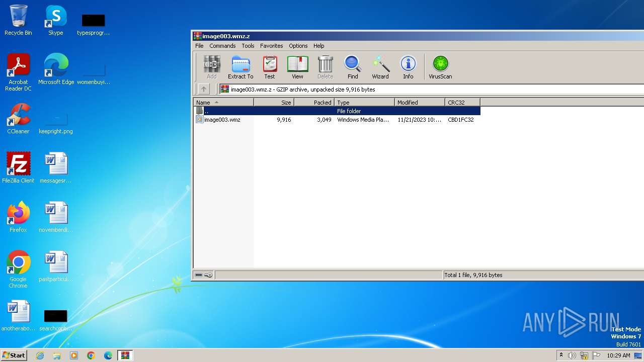Click the status bar drive/key icon
Screen dimensions: 644x362
coord(204,275)
